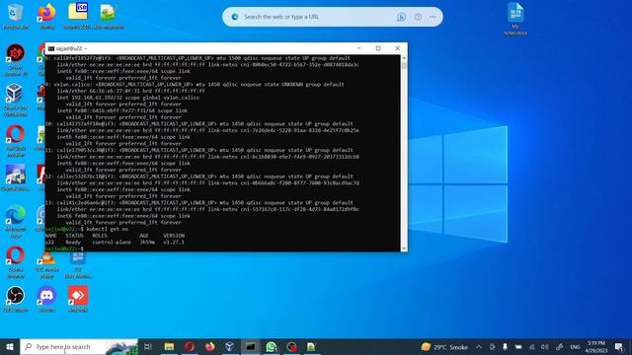This screenshot has height=355, width=632.
Task: Click the battery tray icon
Action: click(x=518, y=347)
